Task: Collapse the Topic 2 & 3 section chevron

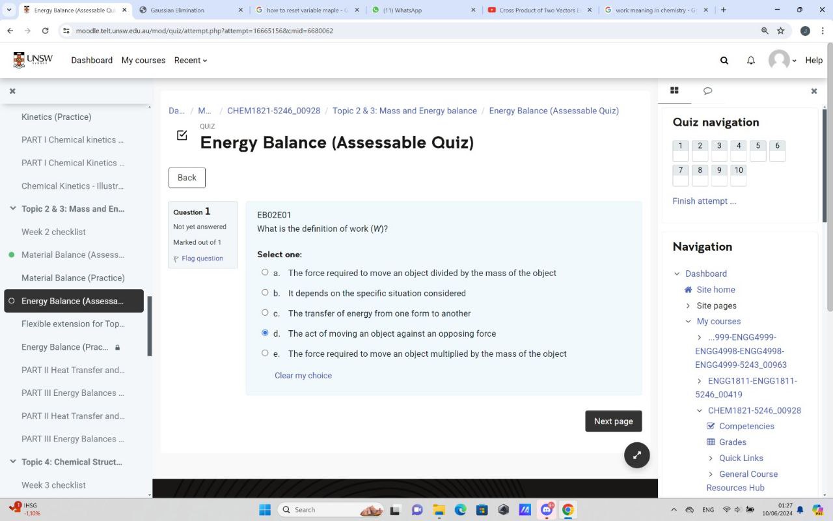Action: tap(13, 208)
